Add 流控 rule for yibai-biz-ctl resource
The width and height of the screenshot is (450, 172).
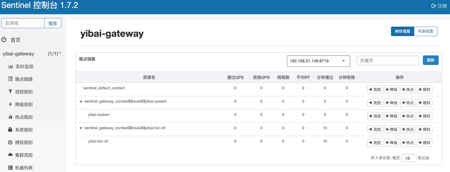(x=375, y=143)
